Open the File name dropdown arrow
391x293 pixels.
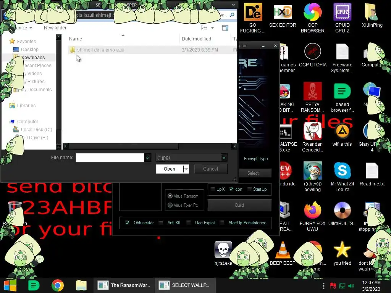pos(148,158)
